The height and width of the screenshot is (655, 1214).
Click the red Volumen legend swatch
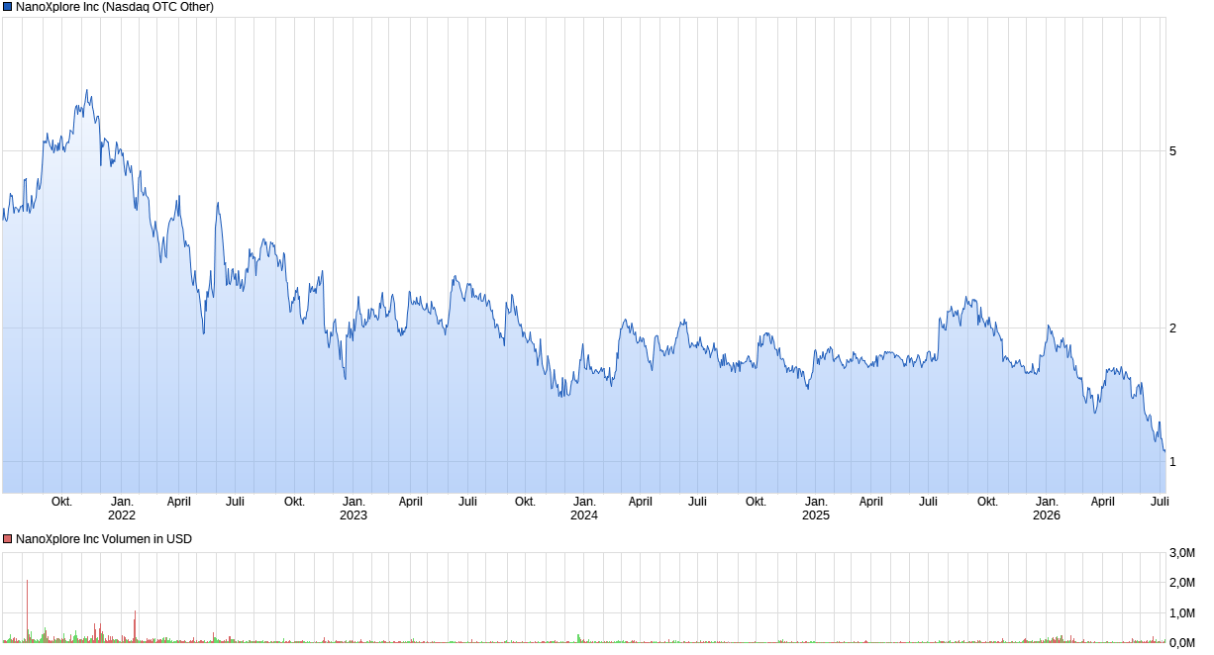tap(7, 539)
